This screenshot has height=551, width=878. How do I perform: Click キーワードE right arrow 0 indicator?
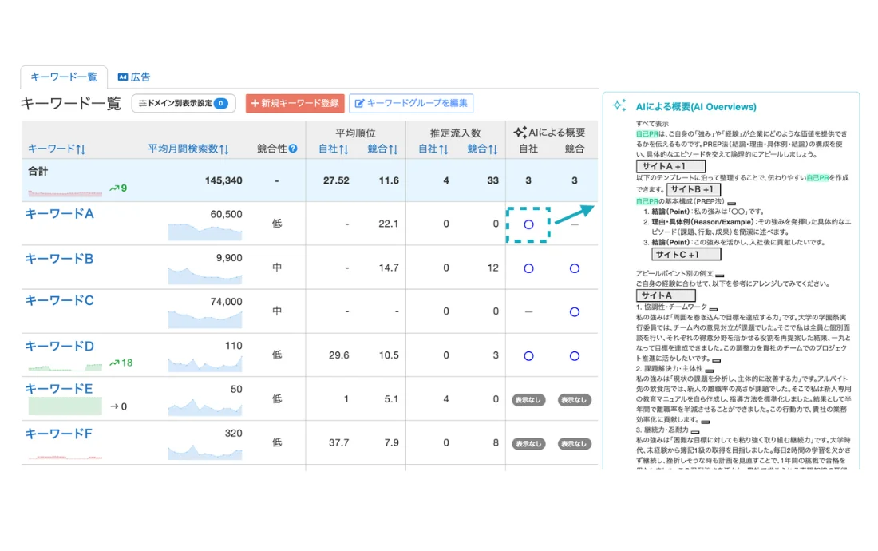[118, 406]
